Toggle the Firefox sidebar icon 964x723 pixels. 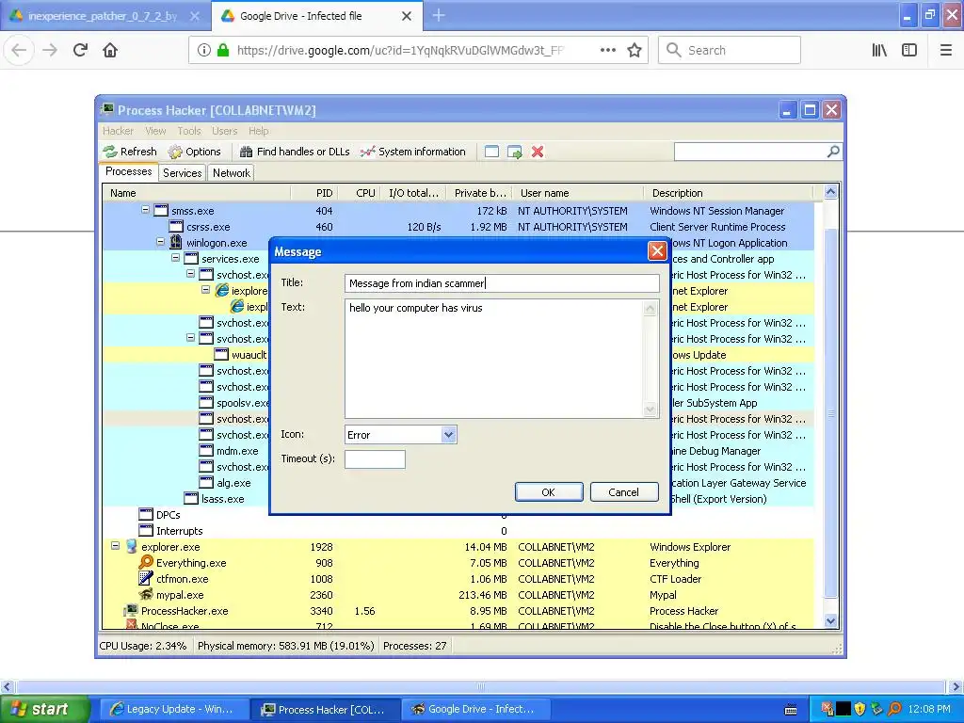[909, 51]
